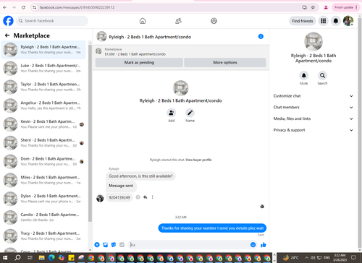362x263 pixels.
Task: Click Finish update in Chrome
Action: click(345, 7)
